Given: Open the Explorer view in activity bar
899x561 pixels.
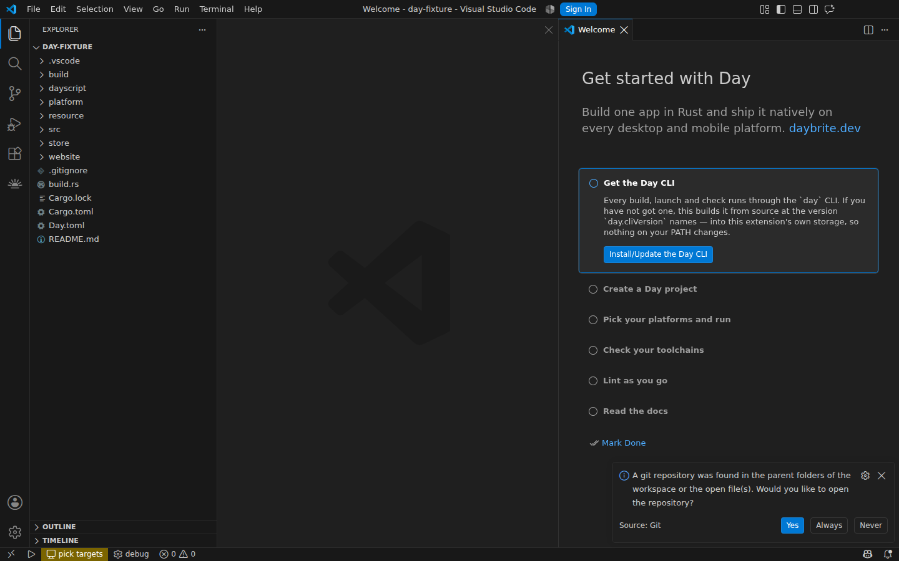Looking at the screenshot, I should 15,34.
